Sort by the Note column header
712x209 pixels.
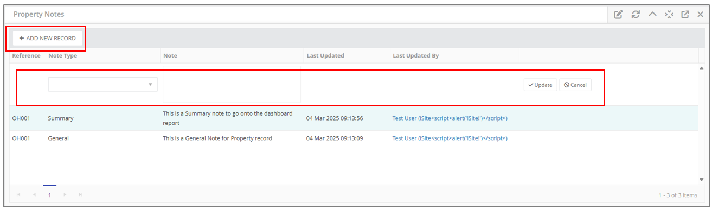(170, 55)
